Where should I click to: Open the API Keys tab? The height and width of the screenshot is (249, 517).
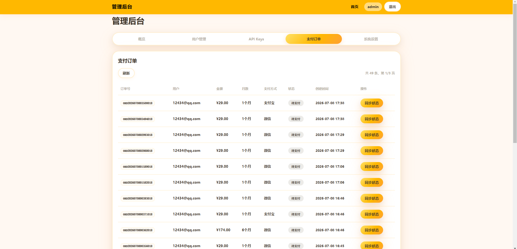click(256, 39)
